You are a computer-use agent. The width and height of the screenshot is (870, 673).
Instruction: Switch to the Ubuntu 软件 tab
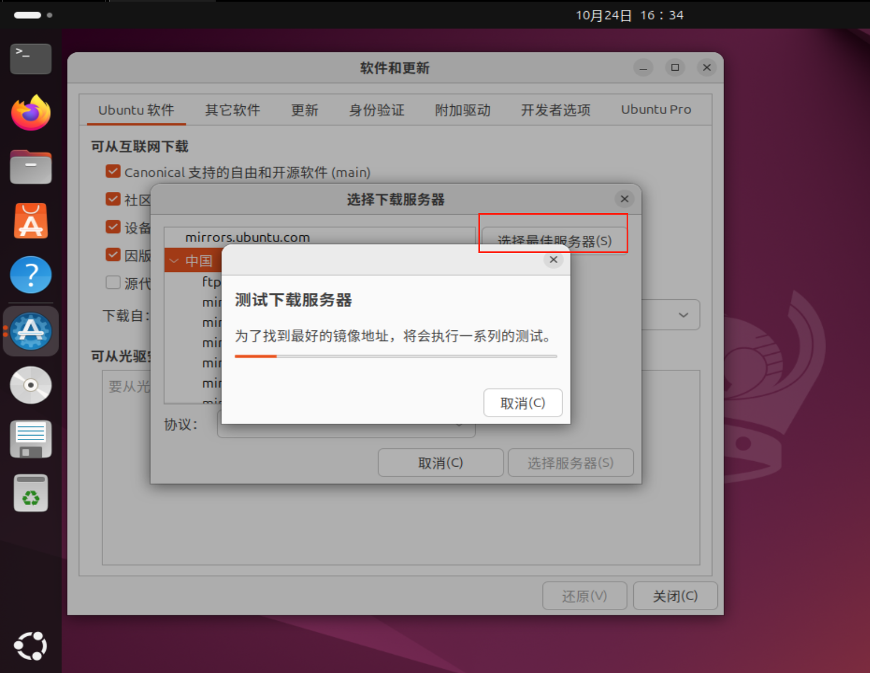point(136,110)
